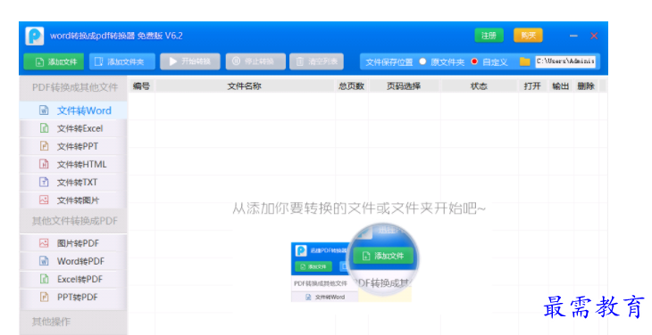Click the 页码选择 column header
This screenshot has height=335, width=652.
(404, 86)
